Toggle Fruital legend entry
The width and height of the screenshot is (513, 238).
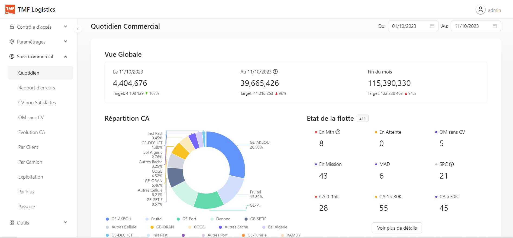[154, 219]
